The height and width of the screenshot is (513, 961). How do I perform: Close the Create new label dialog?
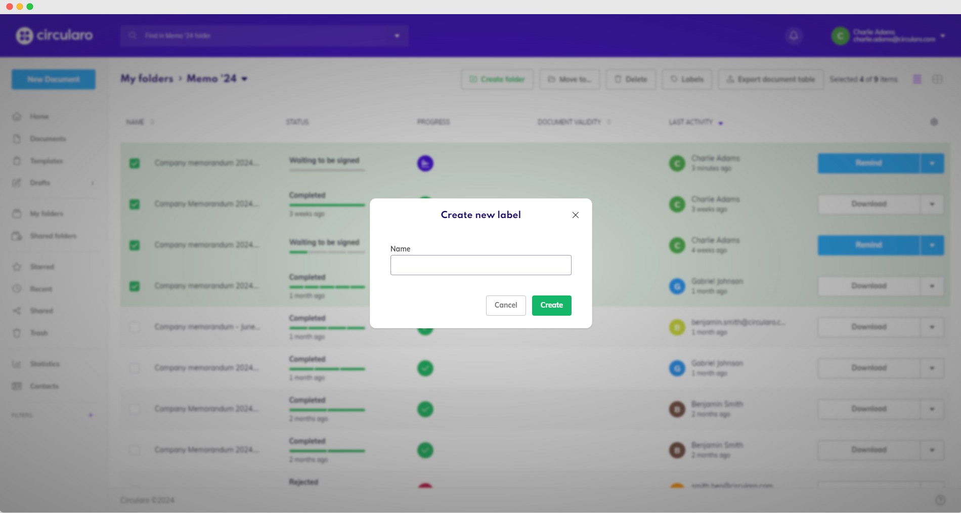[x=575, y=215]
